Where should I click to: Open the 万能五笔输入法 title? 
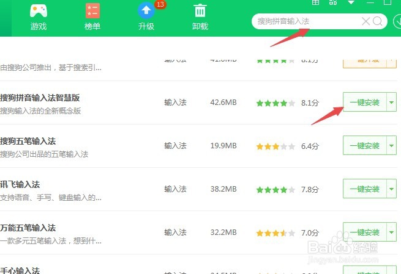pyautogui.click(x=28, y=228)
